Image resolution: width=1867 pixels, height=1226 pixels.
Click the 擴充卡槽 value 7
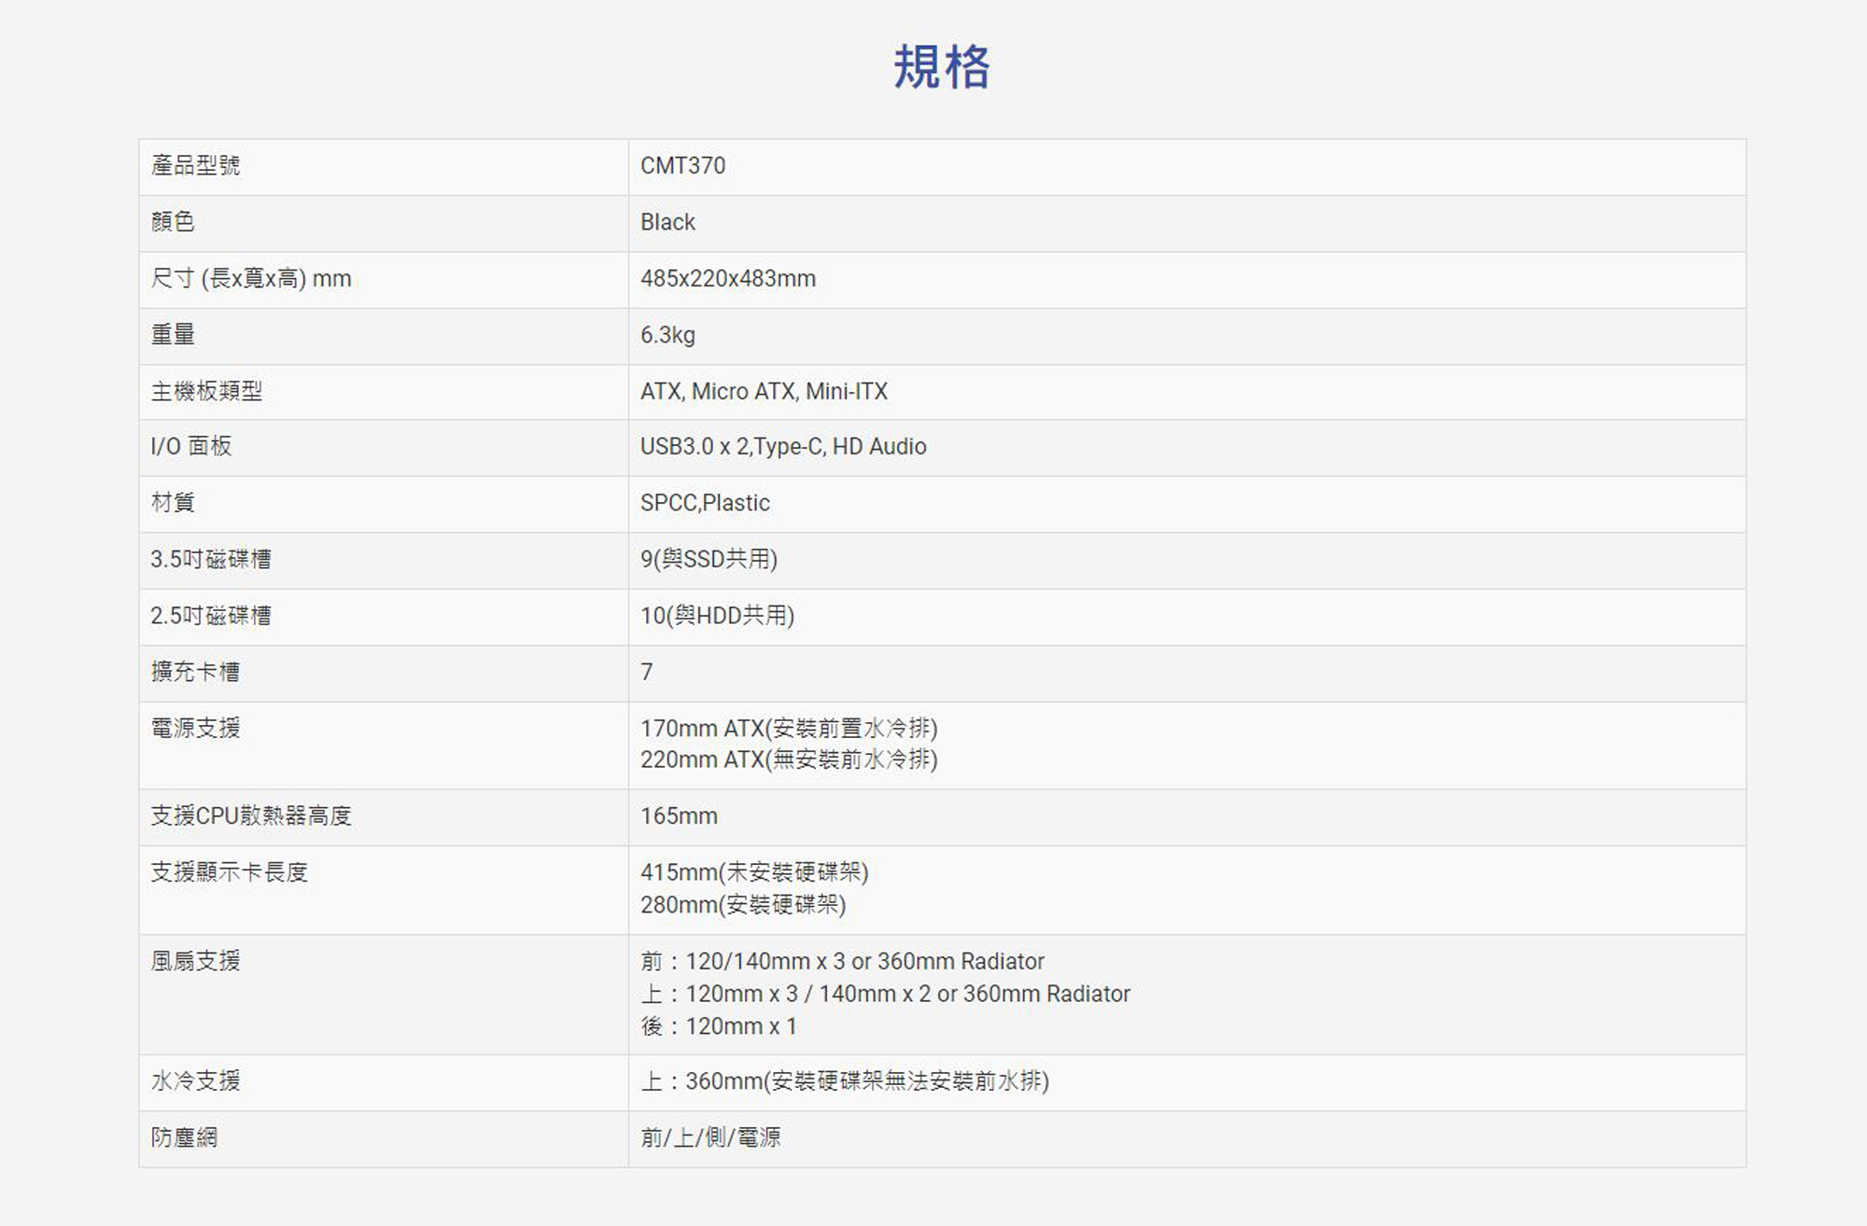pyautogui.click(x=647, y=672)
